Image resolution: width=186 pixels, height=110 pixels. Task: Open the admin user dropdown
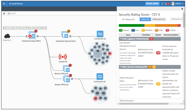(x=177, y=3)
